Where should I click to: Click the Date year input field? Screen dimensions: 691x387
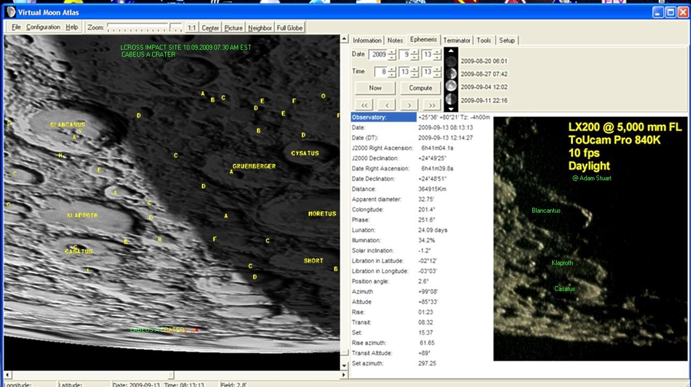(x=378, y=55)
